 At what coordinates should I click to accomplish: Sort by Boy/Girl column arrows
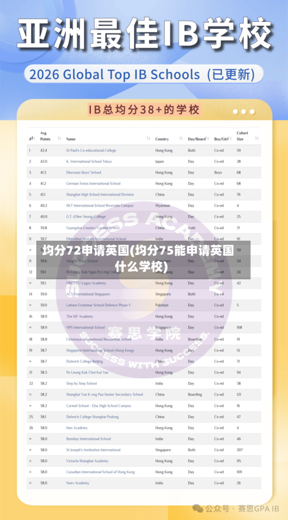230,139
